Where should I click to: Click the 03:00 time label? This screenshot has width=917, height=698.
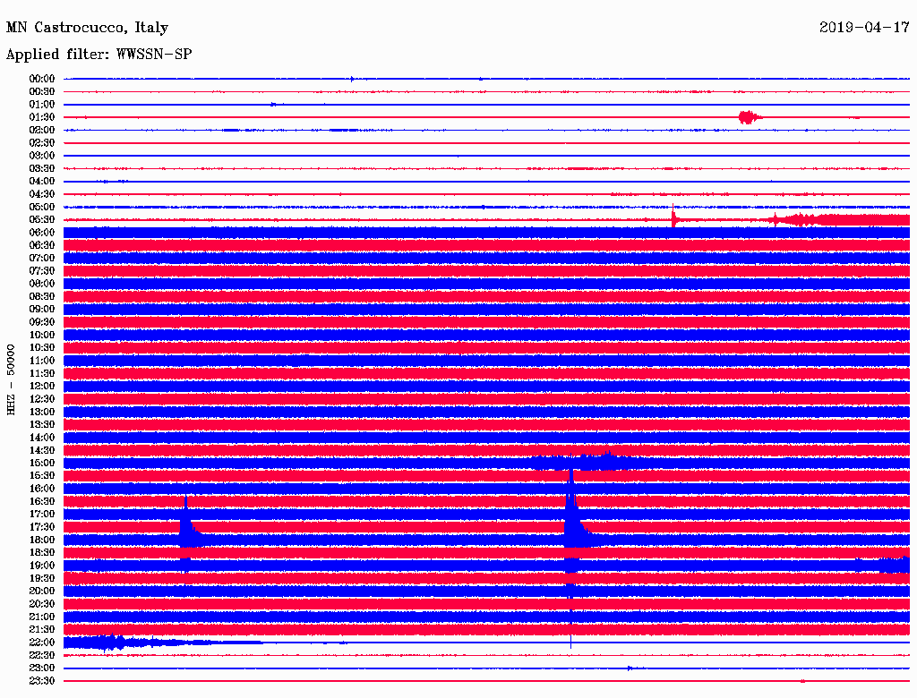[42, 156]
